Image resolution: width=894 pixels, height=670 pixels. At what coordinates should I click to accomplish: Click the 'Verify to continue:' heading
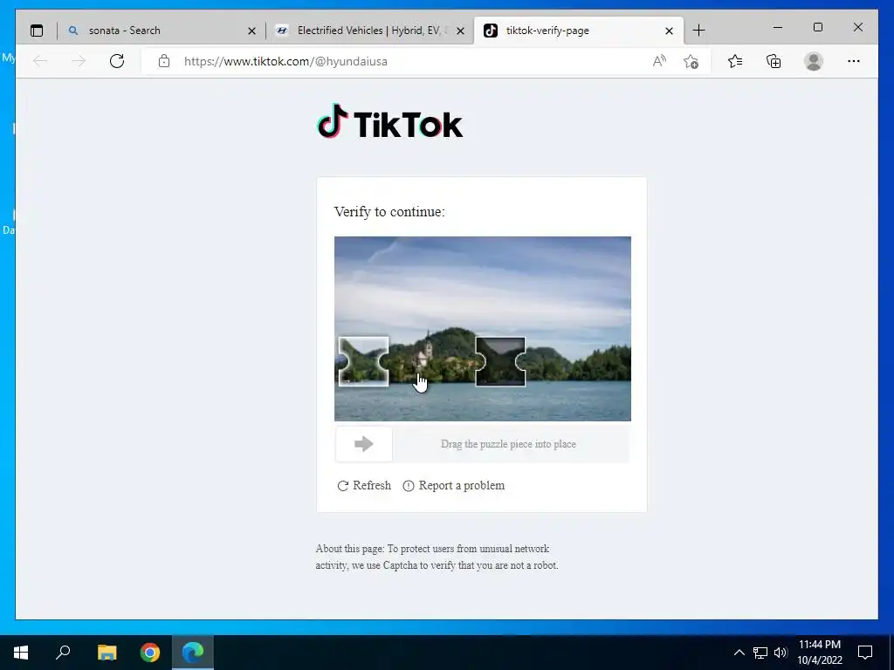point(389,212)
